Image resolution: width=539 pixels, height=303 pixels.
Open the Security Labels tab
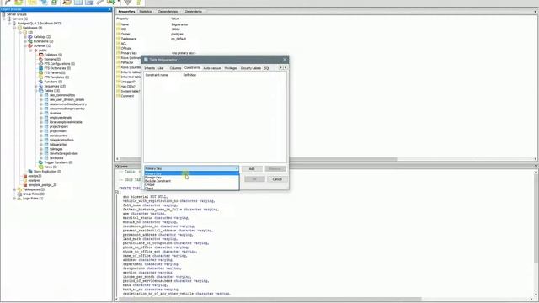251,68
